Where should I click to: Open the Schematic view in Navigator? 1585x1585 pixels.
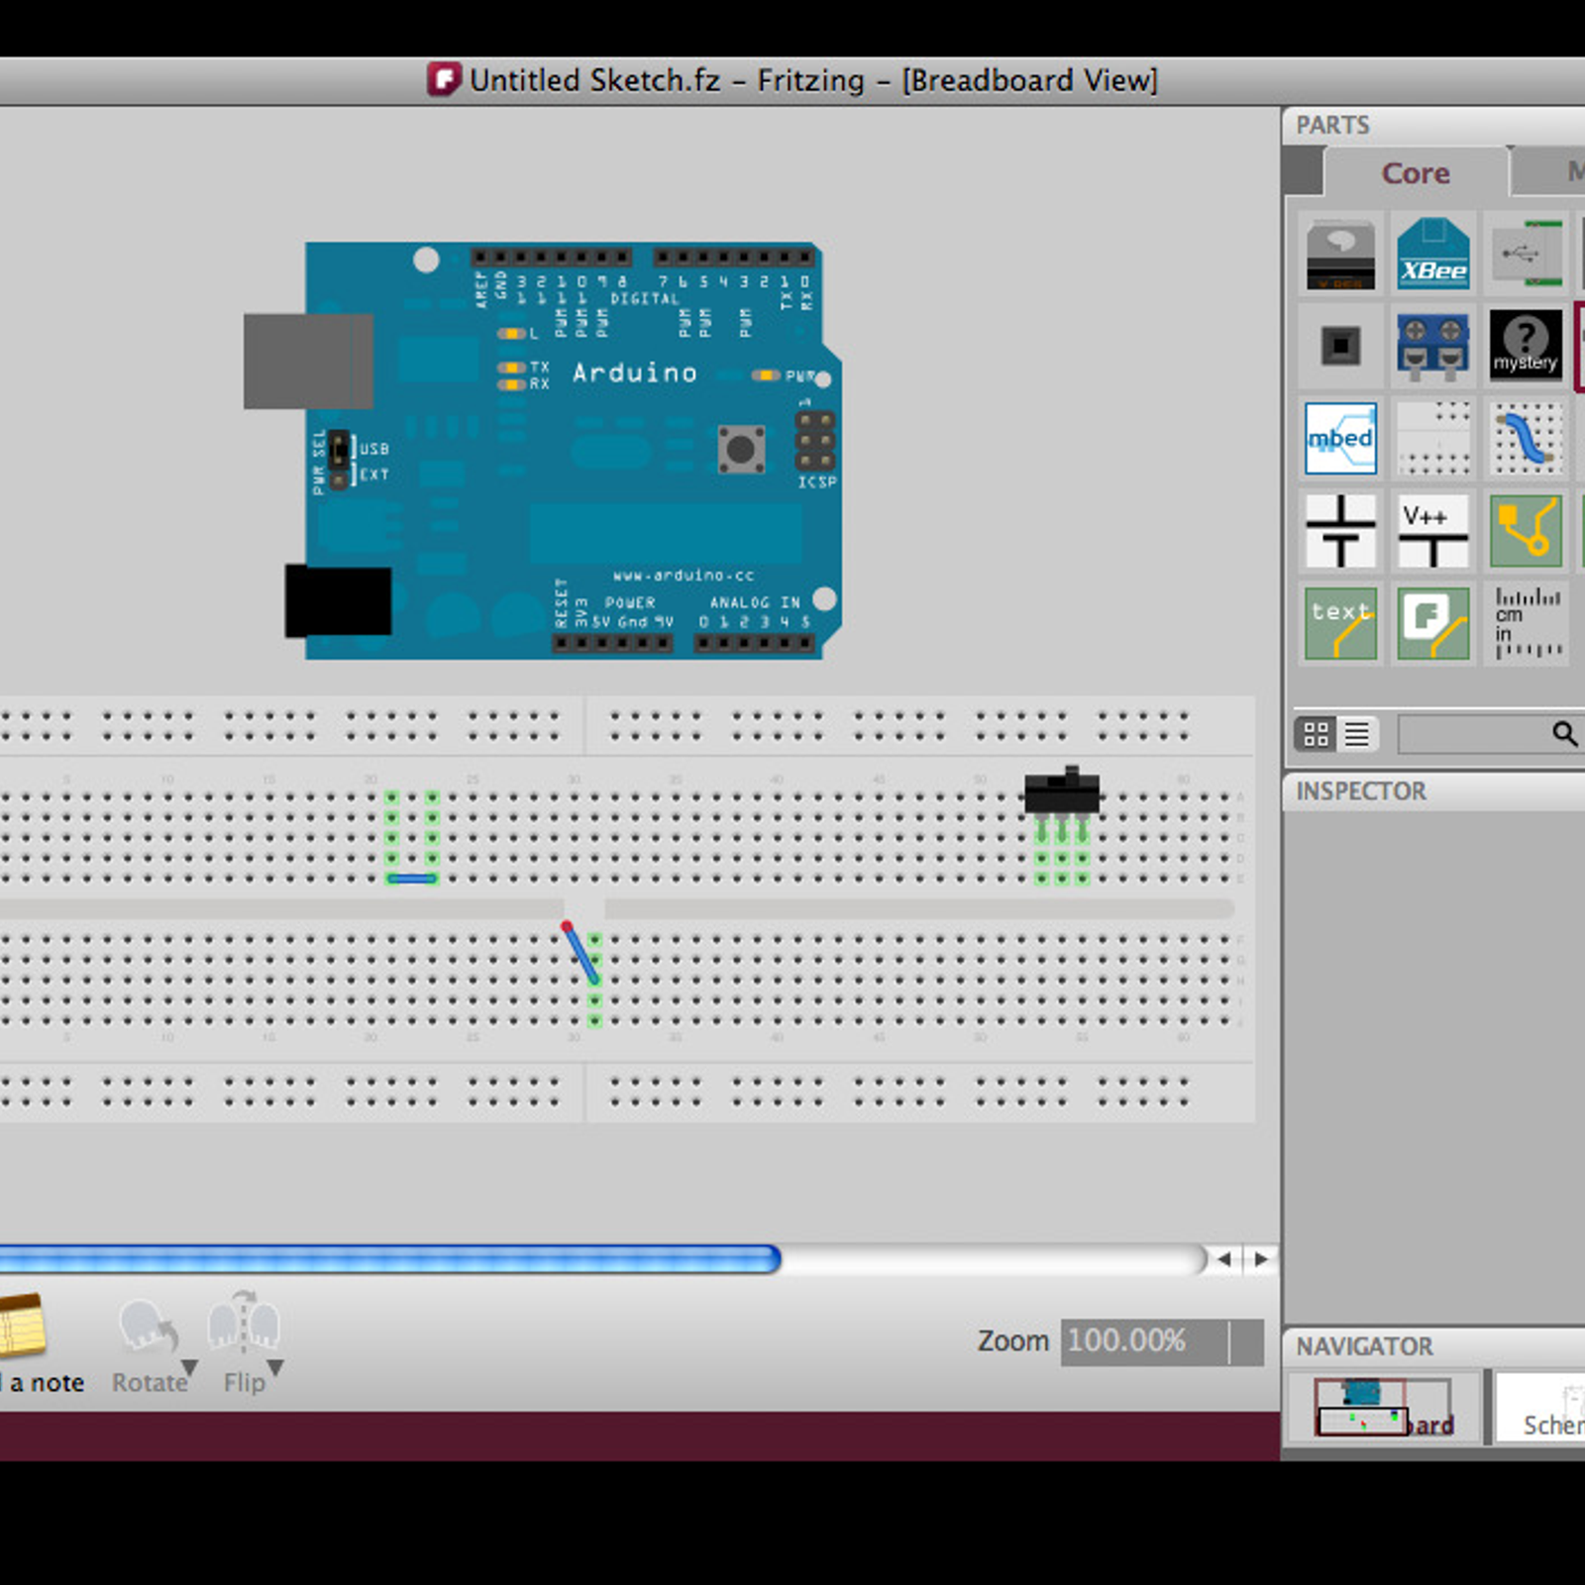pyautogui.click(x=1540, y=1407)
